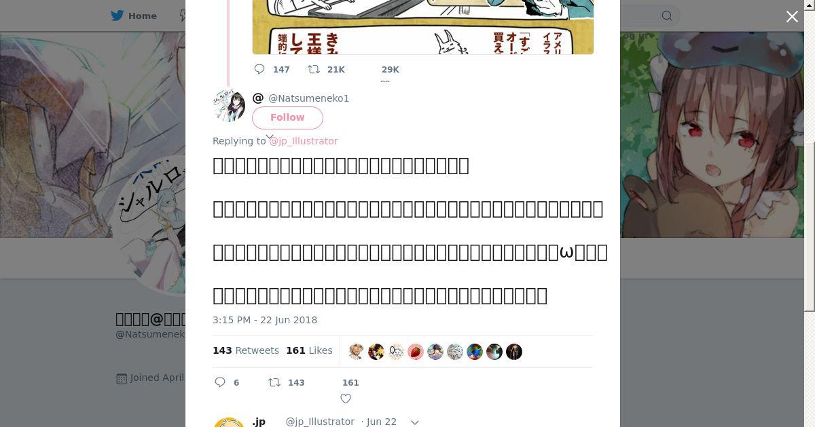Click the retweet icon showing 21K
This screenshot has height=427, width=815.
[x=314, y=69]
